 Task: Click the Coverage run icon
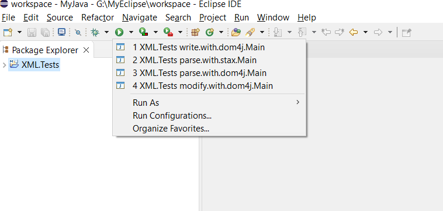(x=144, y=32)
